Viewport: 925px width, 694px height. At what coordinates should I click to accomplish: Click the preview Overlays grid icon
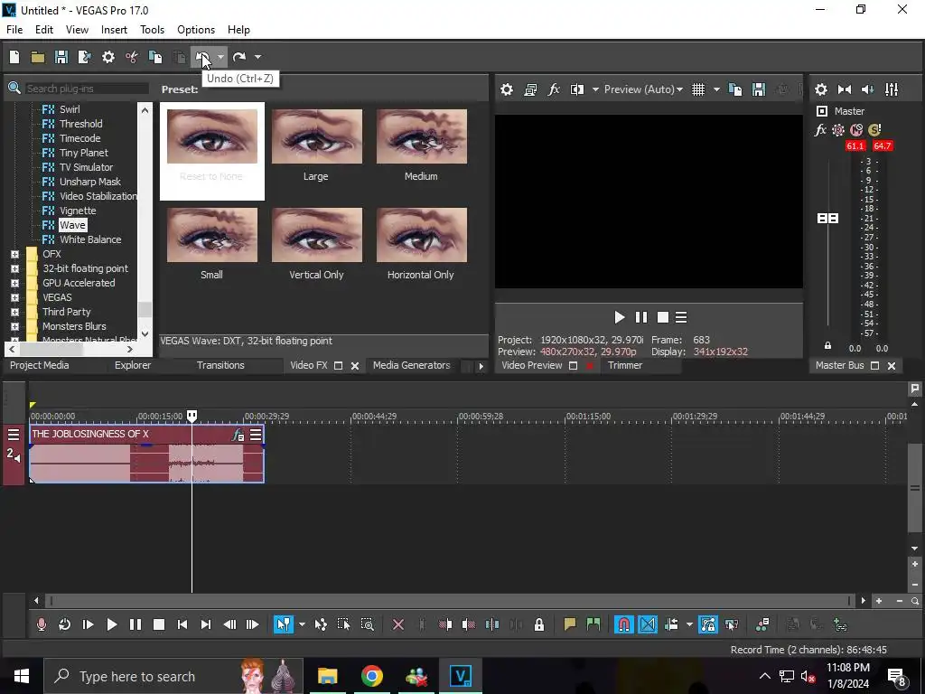[x=698, y=89]
